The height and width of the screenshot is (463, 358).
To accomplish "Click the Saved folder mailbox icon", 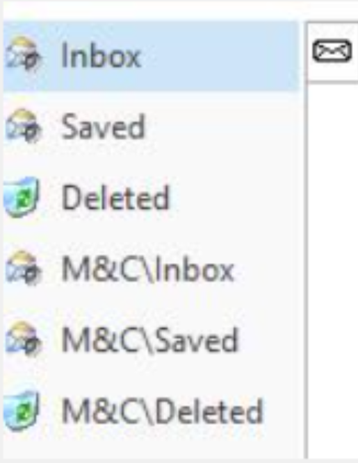I will [22, 126].
